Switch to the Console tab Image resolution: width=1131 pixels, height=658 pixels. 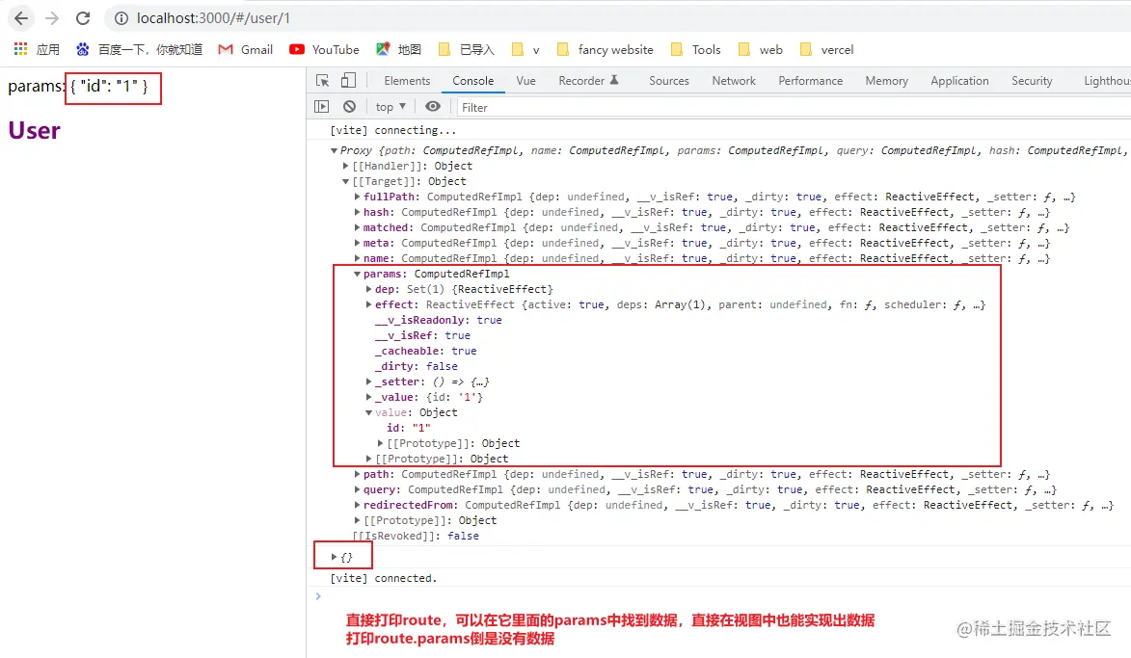(x=473, y=81)
